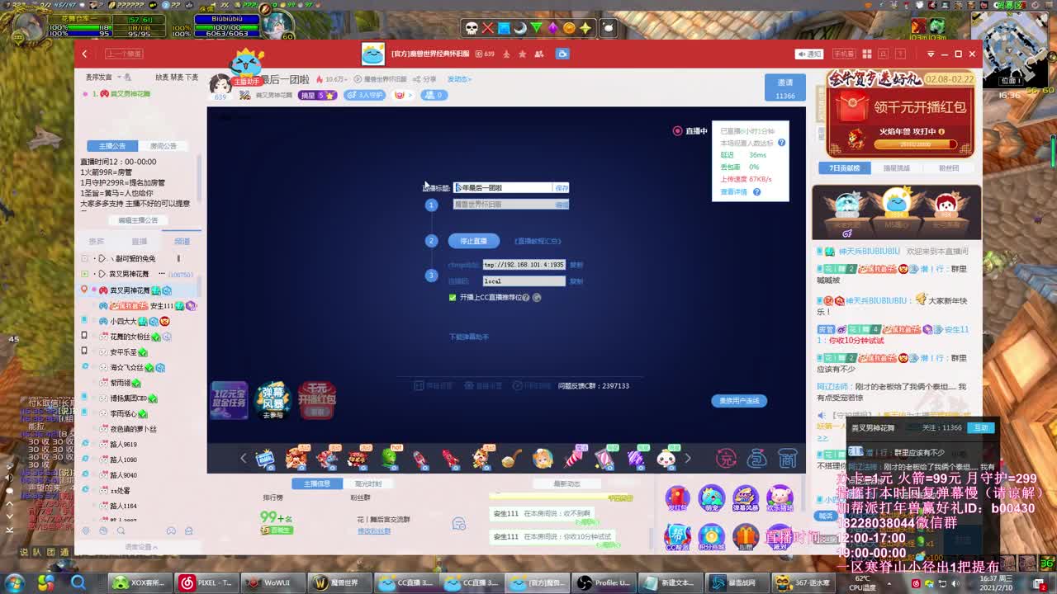The width and height of the screenshot is (1057, 594).
Task: Open the 弹幕风暴 activity icon
Action: pyautogui.click(x=273, y=400)
